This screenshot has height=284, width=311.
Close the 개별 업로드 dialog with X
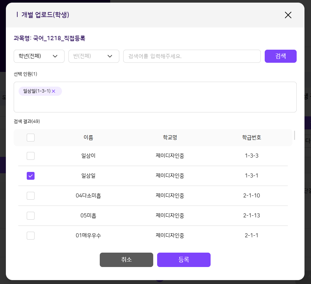288,15
